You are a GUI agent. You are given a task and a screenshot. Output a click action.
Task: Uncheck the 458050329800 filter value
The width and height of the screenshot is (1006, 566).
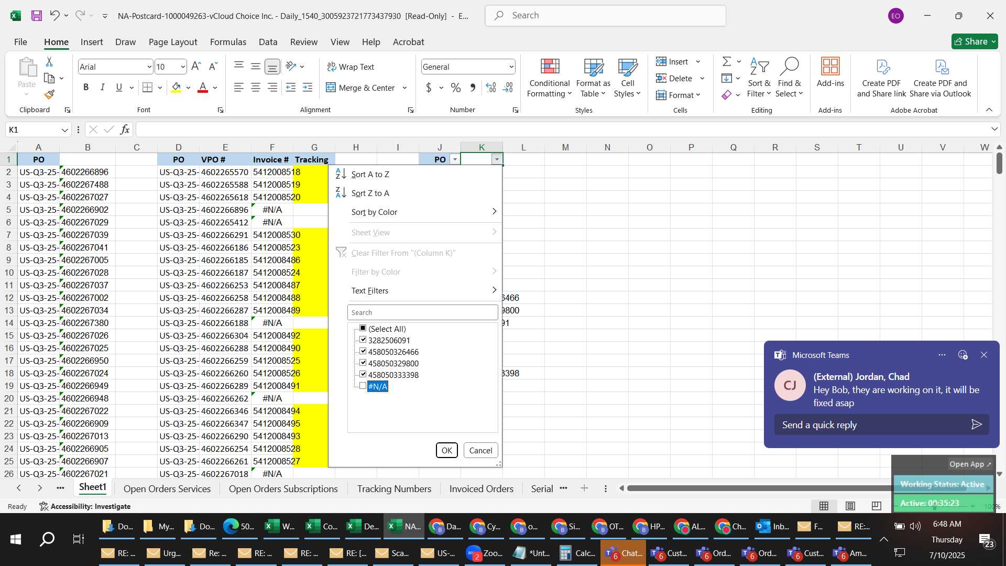363,363
